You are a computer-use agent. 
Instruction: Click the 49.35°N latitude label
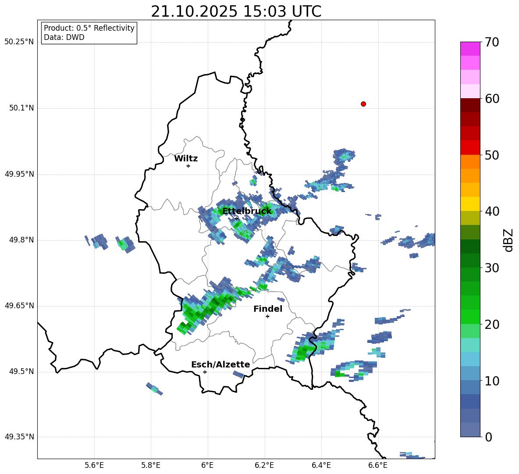(x=19, y=437)
